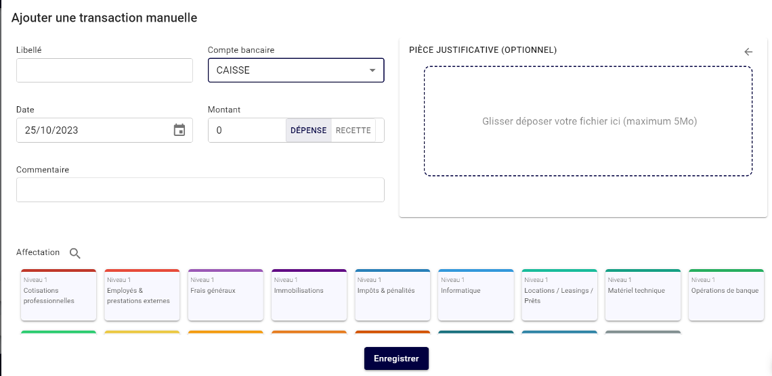
Task: Click the Enregistrer button
Action: point(396,358)
